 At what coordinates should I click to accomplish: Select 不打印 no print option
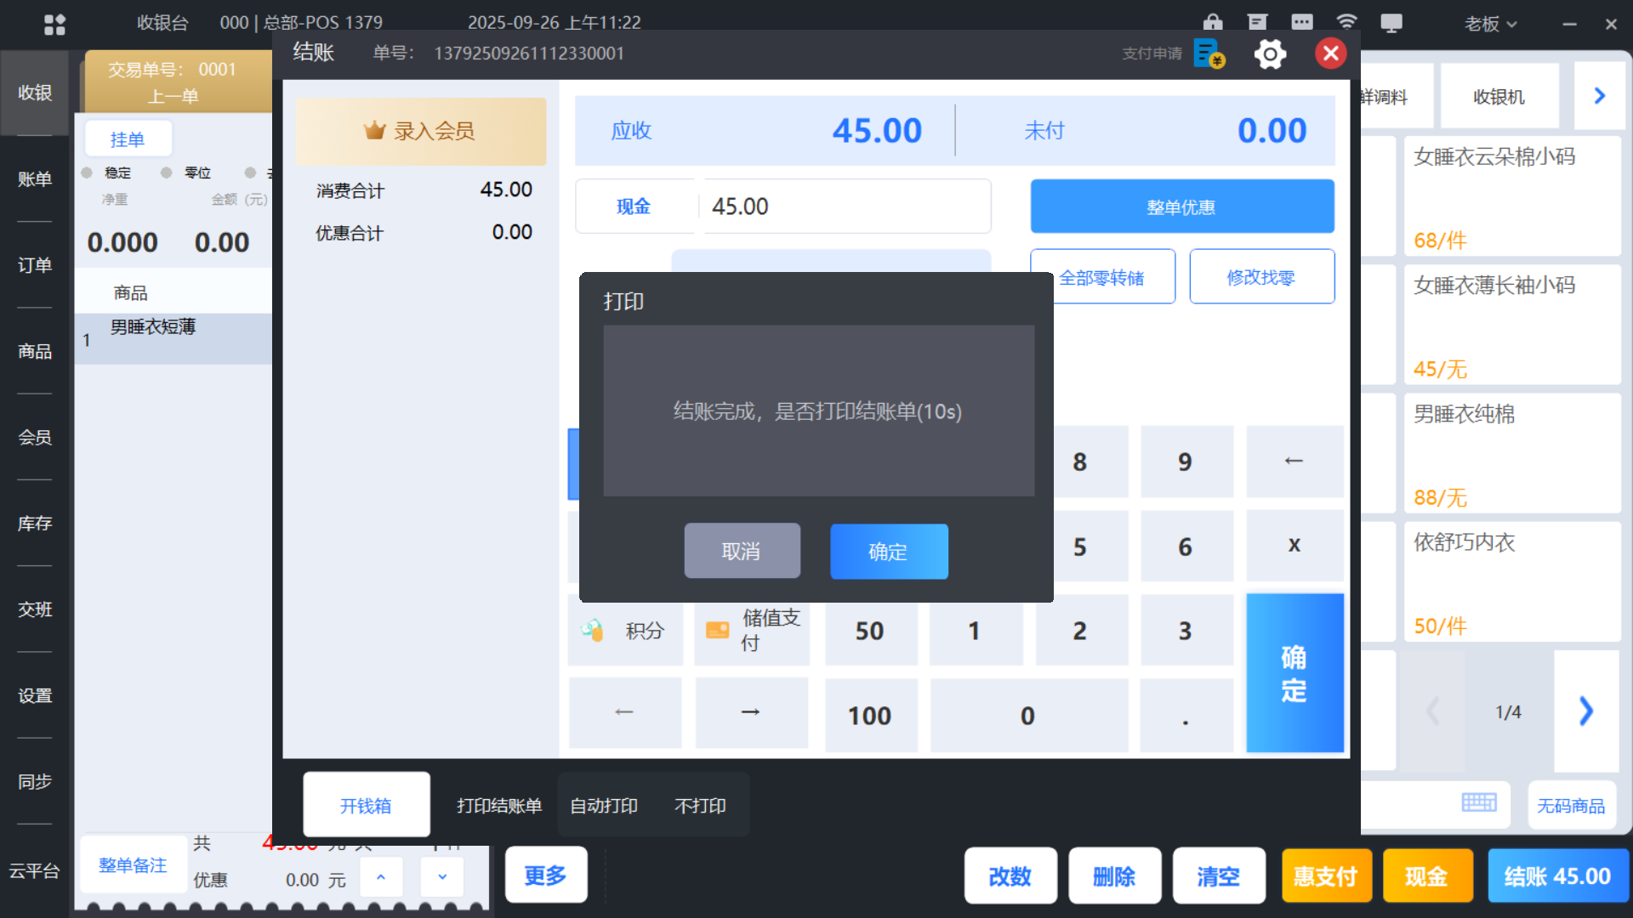point(700,806)
